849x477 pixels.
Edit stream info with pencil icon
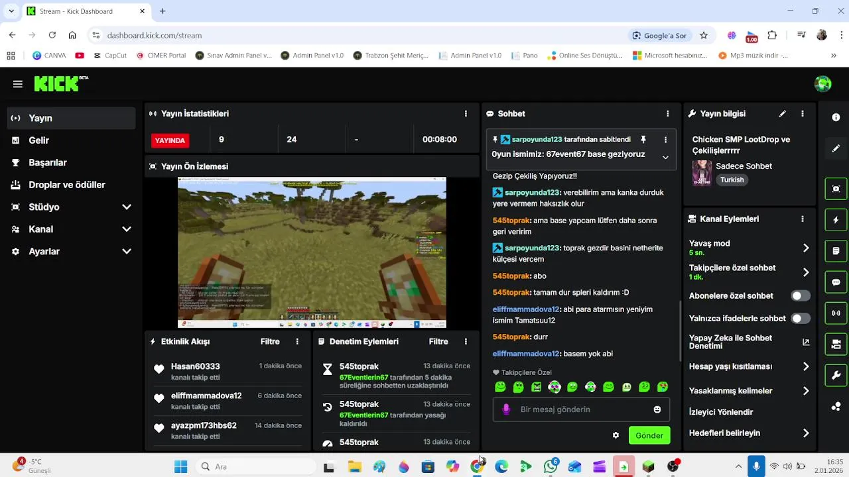pyautogui.click(x=783, y=114)
